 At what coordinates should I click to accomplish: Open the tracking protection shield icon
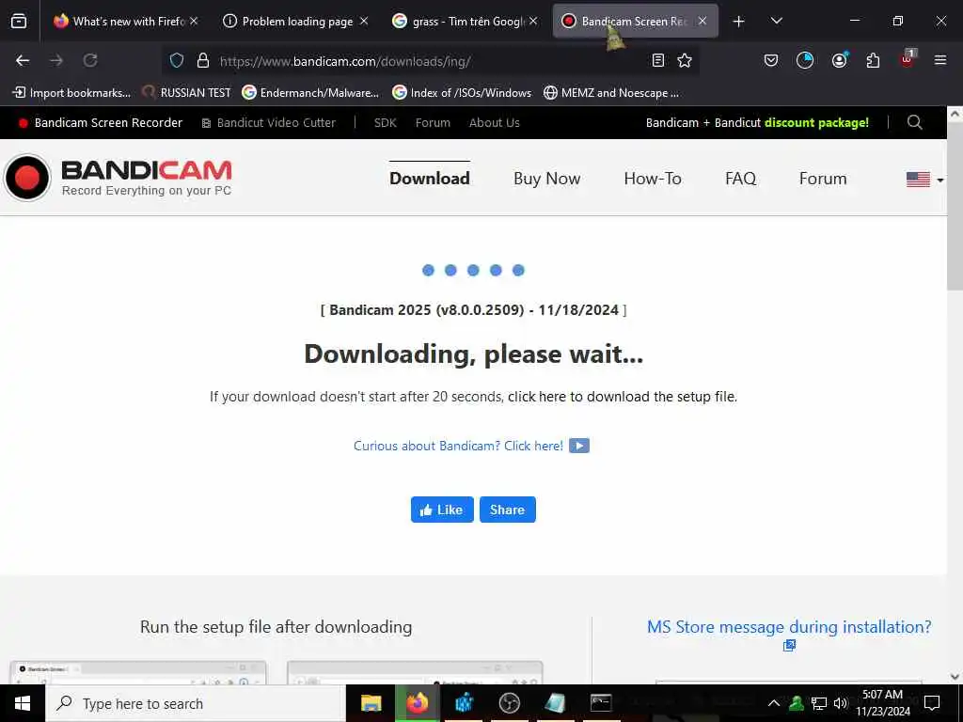177,60
